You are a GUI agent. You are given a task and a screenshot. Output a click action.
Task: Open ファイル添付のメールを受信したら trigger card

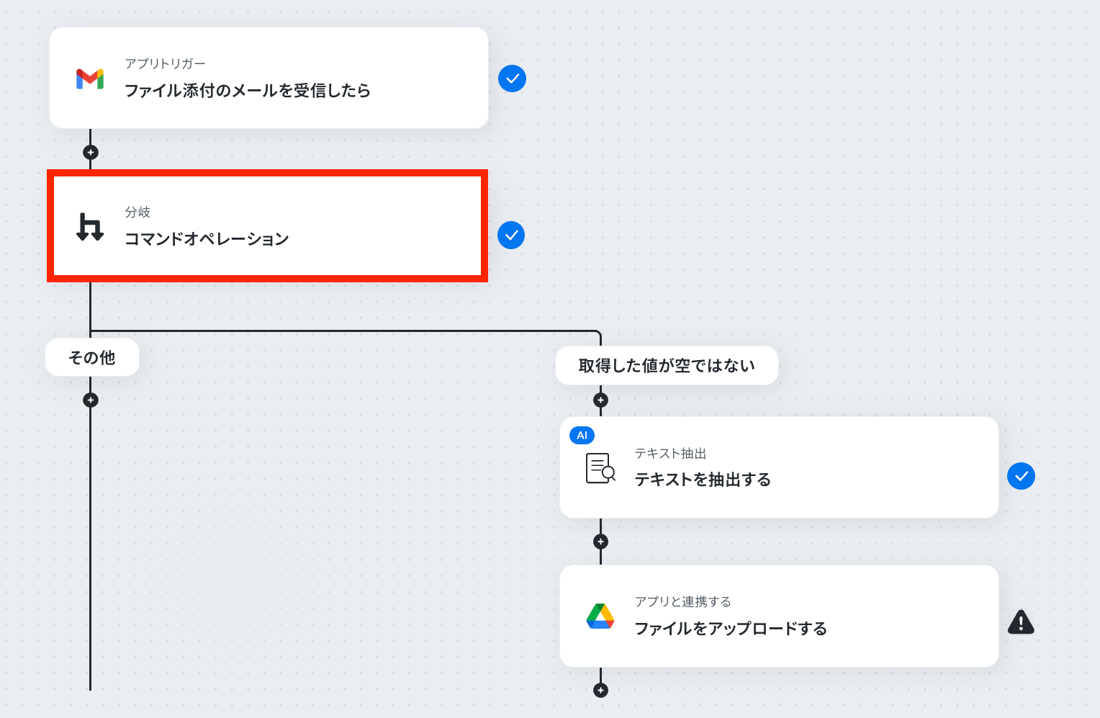tap(269, 78)
